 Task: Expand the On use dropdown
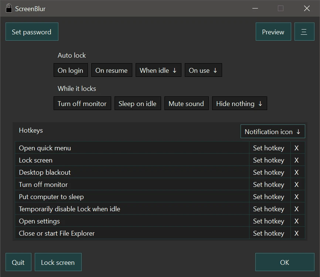pyautogui.click(x=203, y=70)
